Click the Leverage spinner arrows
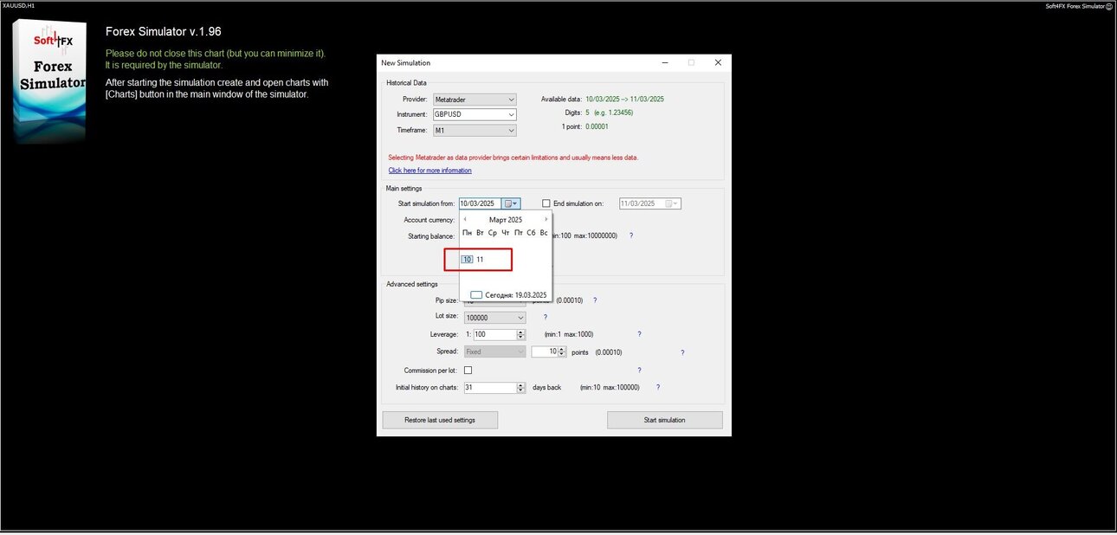The image size is (1117, 535). [x=521, y=334]
